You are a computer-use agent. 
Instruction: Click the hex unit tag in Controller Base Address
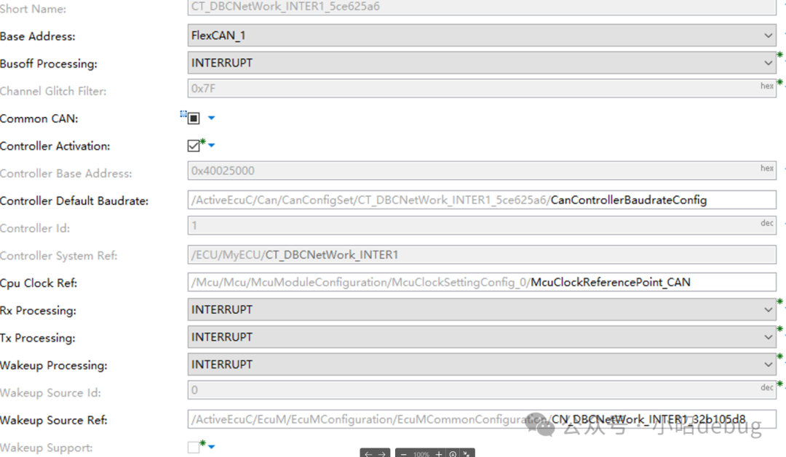click(767, 168)
